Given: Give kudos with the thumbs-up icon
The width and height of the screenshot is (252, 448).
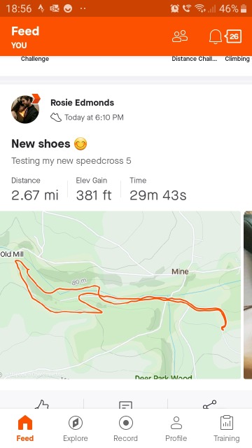Looking at the screenshot, I should (x=42, y=405).
